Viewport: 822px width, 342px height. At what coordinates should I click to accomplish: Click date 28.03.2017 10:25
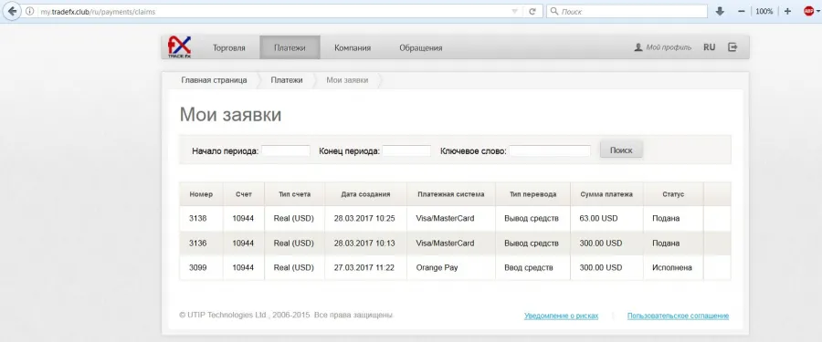pyautogui.click(x=364, y=218)
